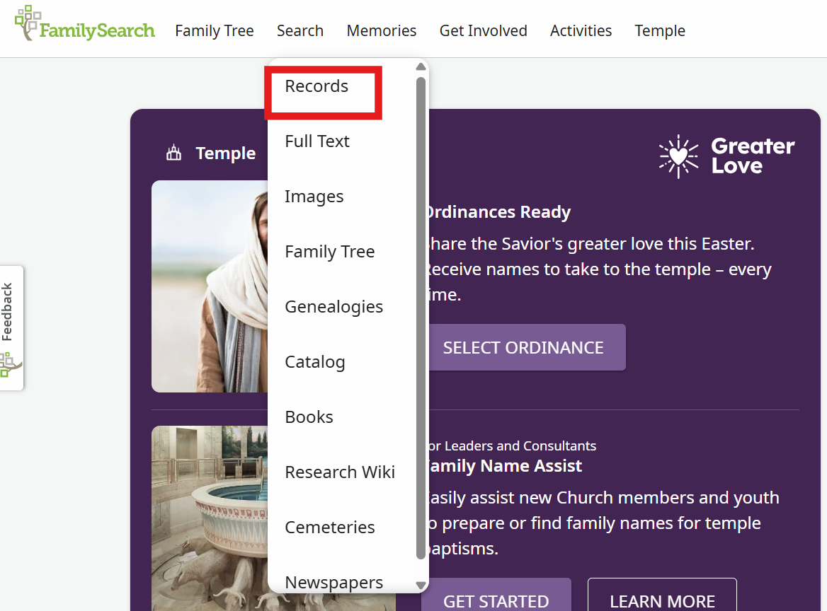This screenshot has height=611, width=827.
Task: Open the Search navigation menu
Action: [300, 30]
